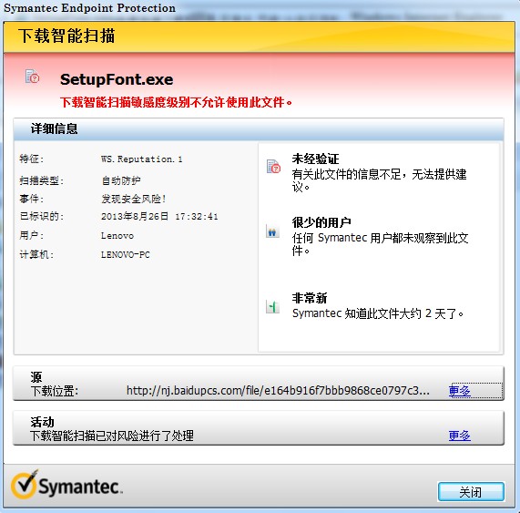Click the 很少的用户 users icon
The height and width of the screenshot is (513, 520).
tap(272, 231)
